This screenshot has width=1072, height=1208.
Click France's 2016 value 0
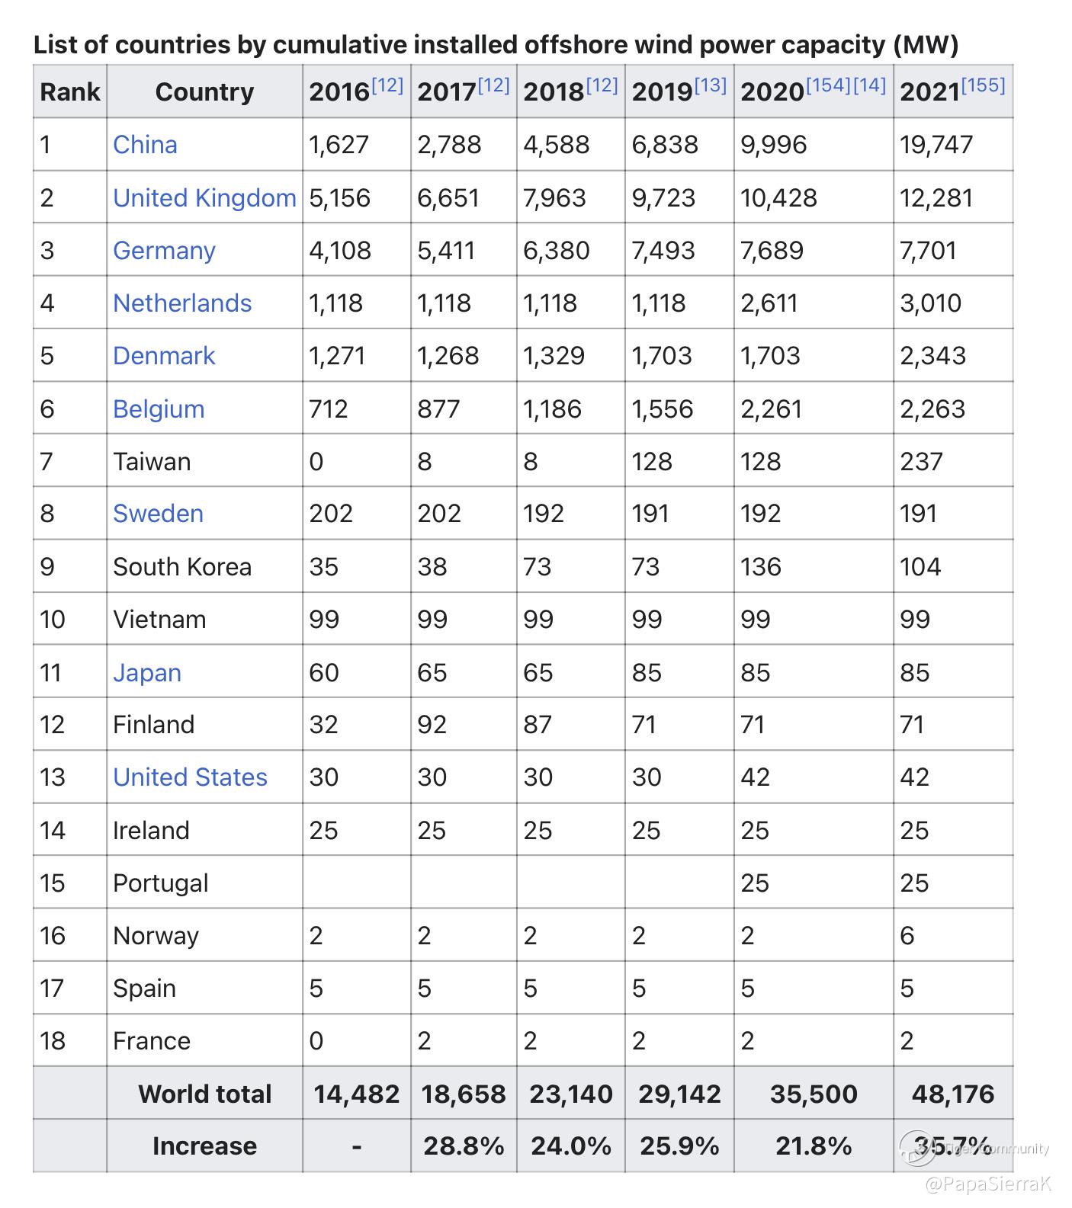click(x=316, y=1041)
